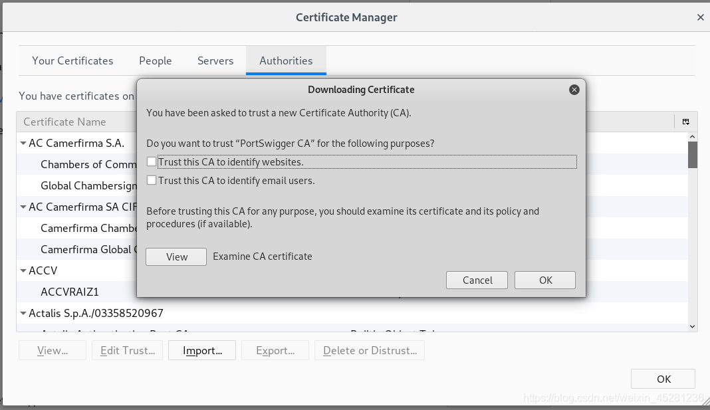Click the Examine CA certificate label
Image resolution: width=710 pixels, height=410 pixels.
coord(263,256)
